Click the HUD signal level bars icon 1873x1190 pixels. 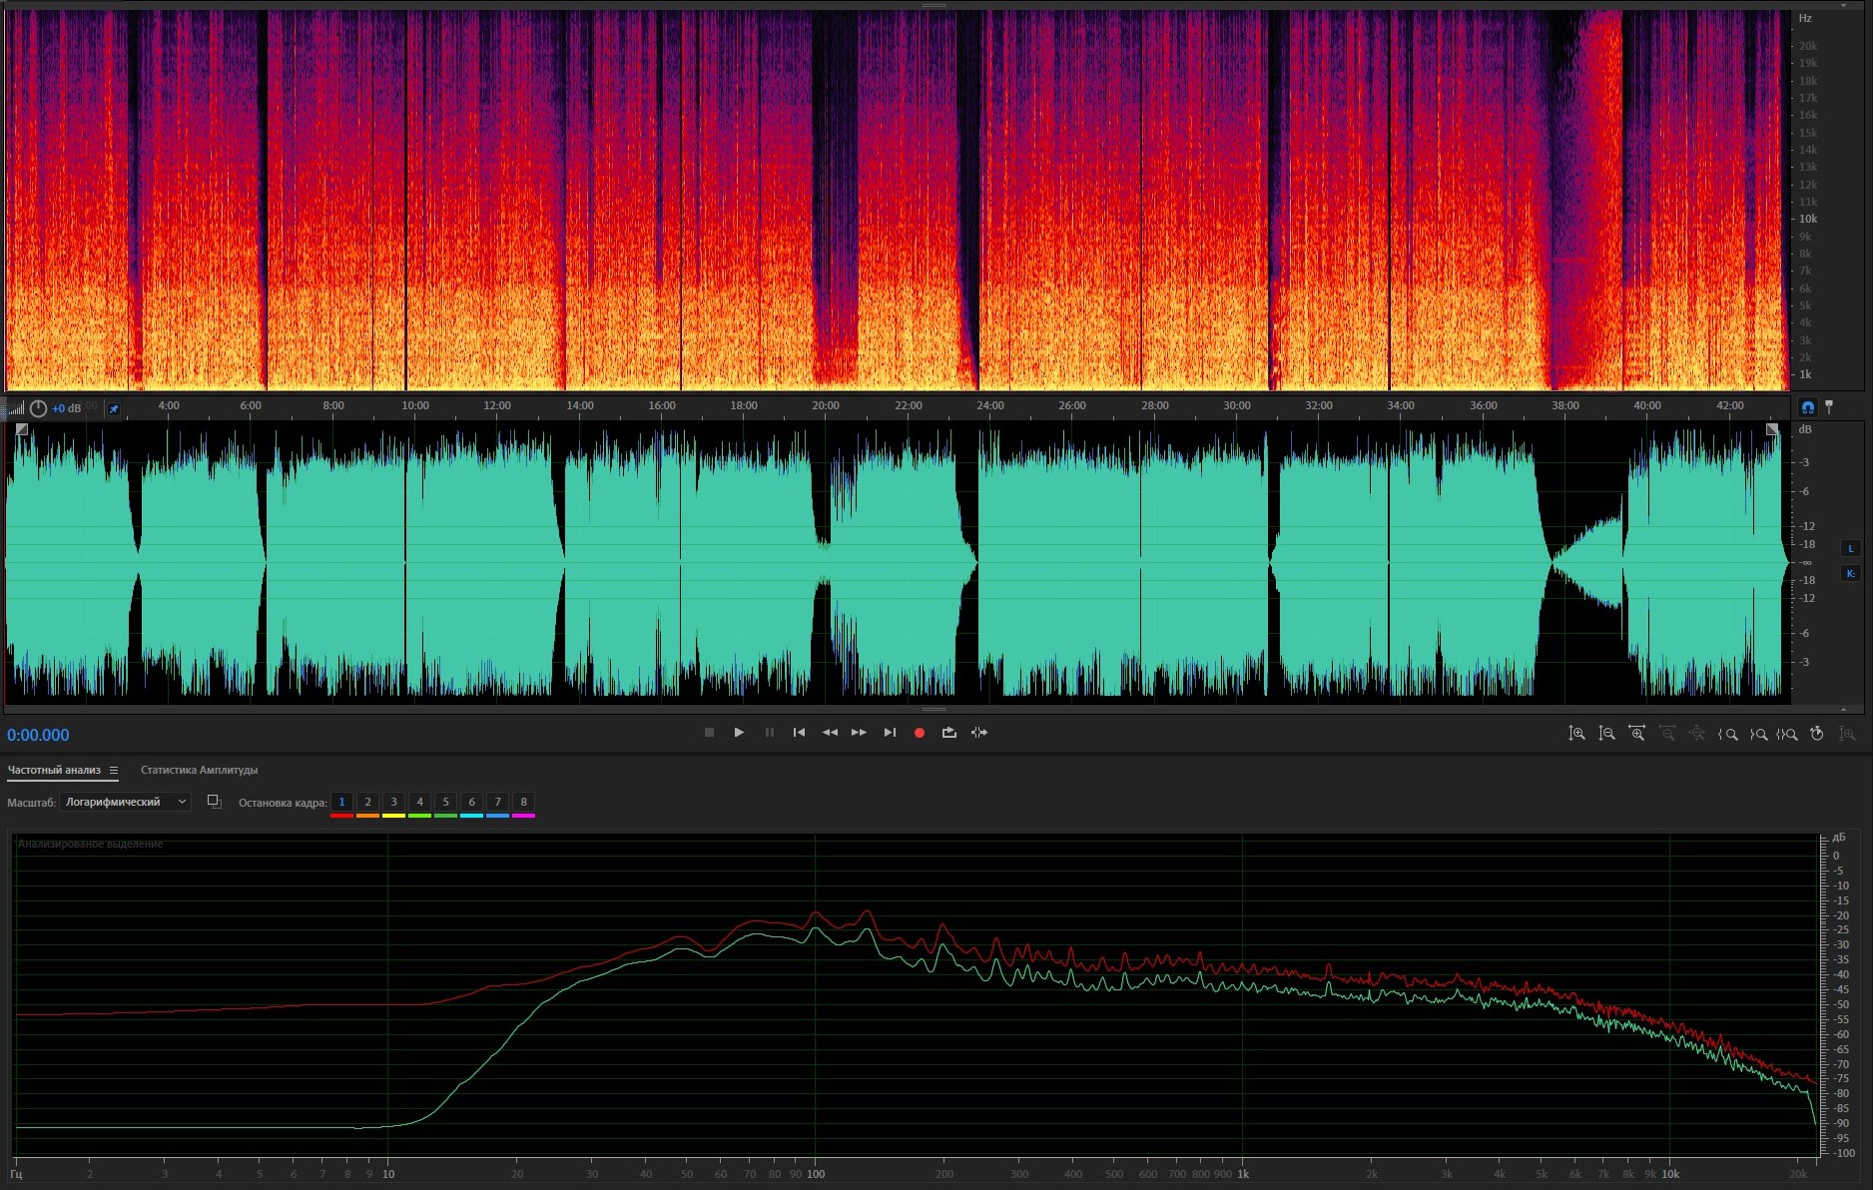(x=16, y=408)
